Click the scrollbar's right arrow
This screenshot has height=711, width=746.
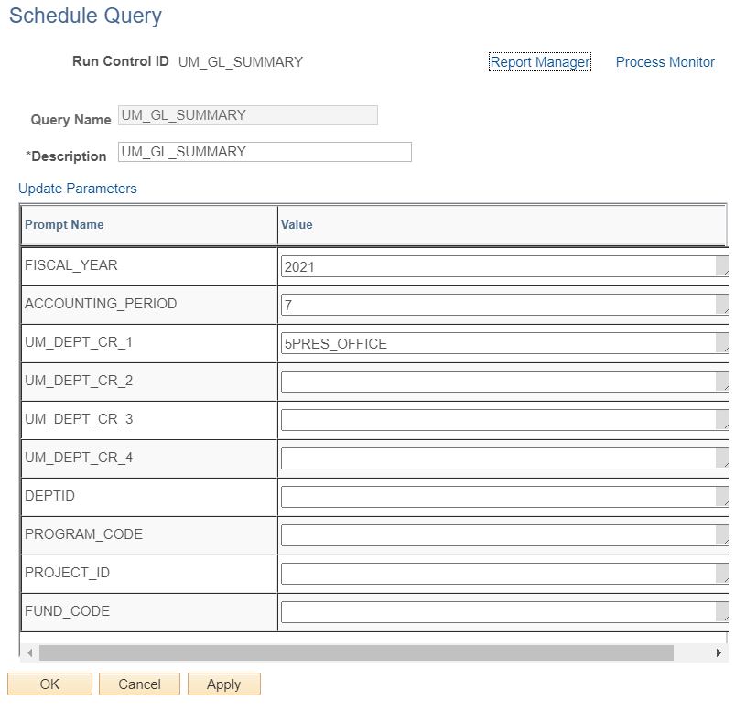719,653
